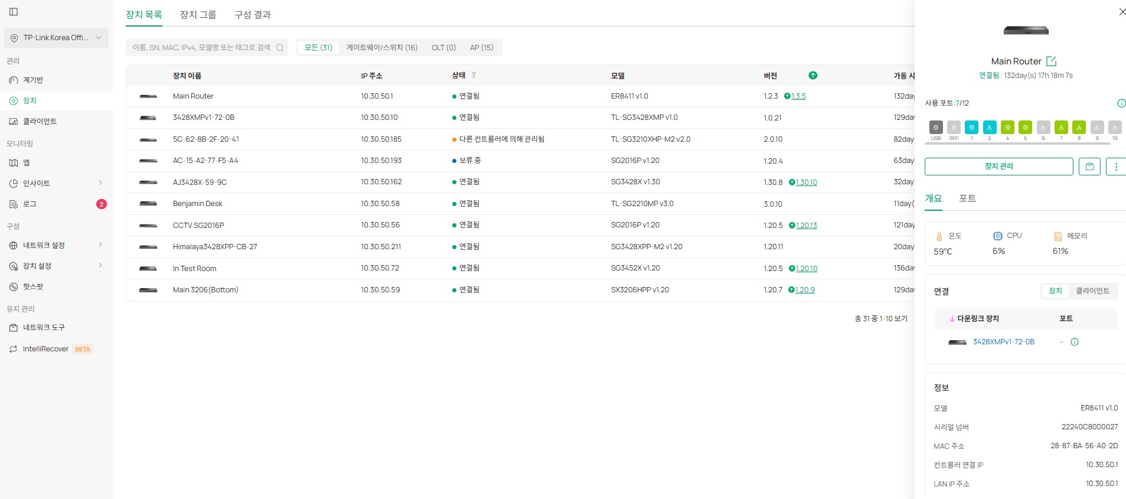
Task: Switch to the 장치 그룹 tab
Action: 198,15
